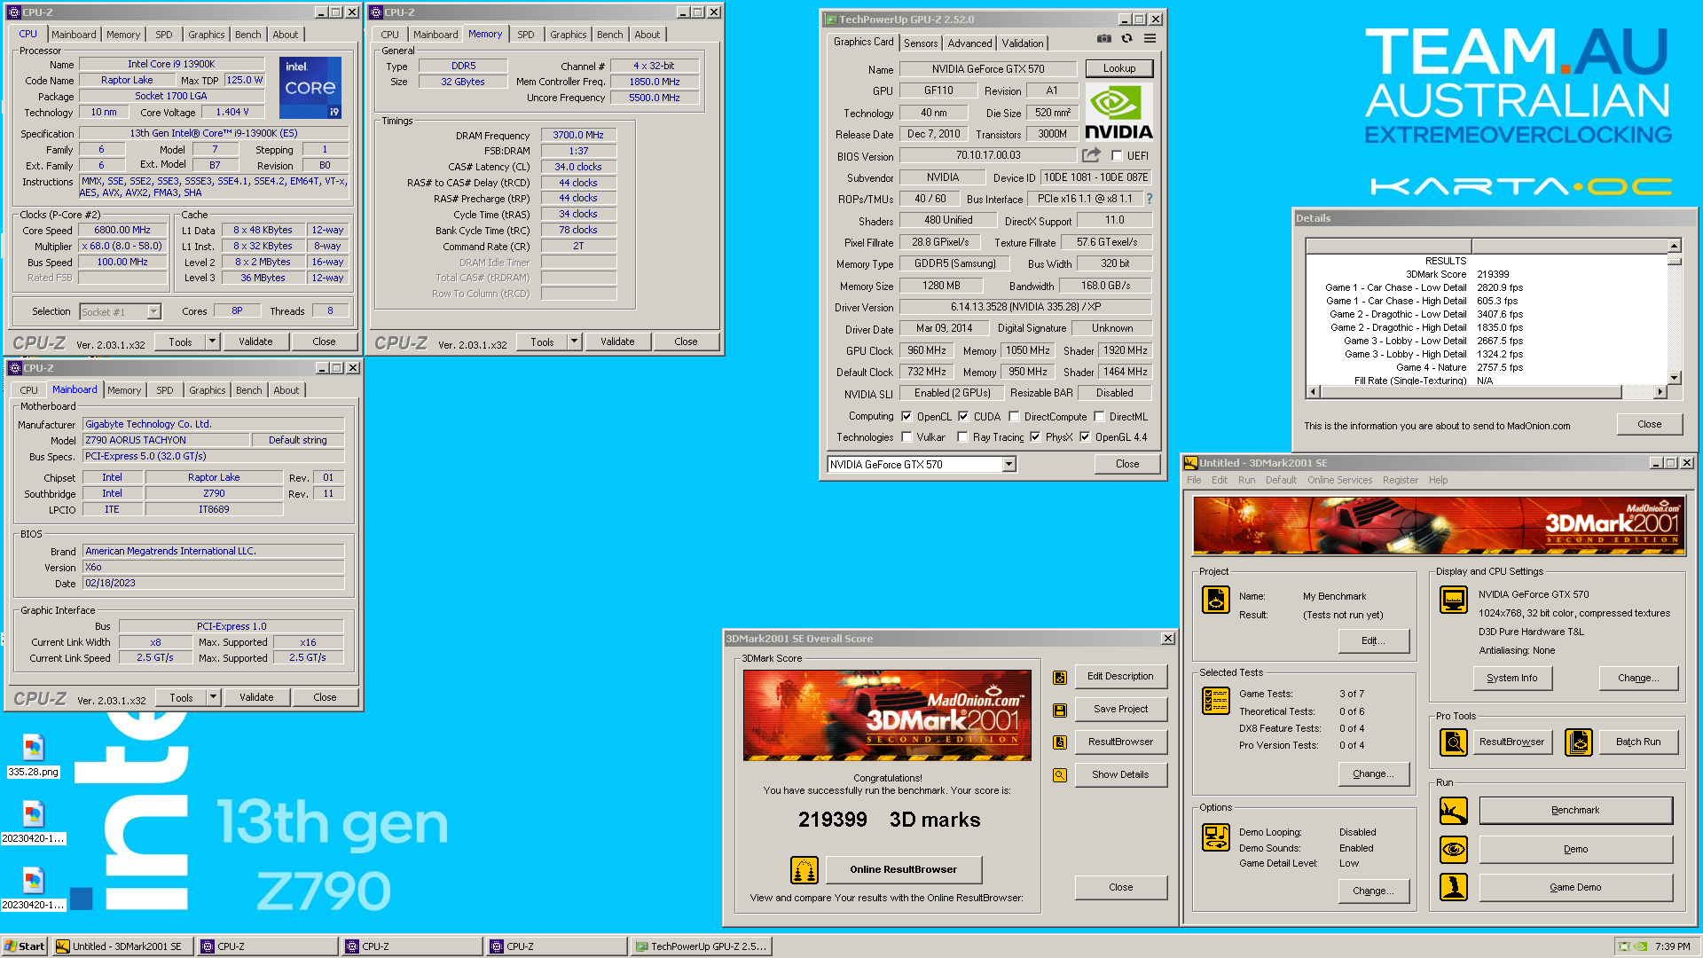
Task: Click Online ResultBrowser button
Action: 903,869
